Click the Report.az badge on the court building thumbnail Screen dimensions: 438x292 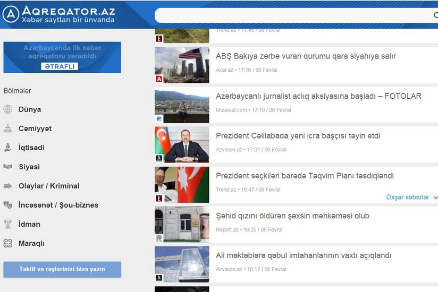[159, 238]
